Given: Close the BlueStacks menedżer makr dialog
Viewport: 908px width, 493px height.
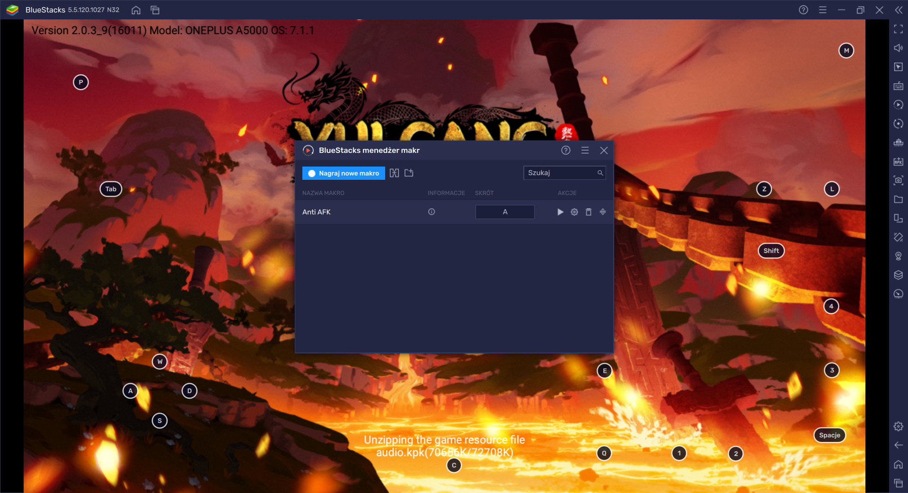Looking at the screenshot, I should [x=604, y=150].
